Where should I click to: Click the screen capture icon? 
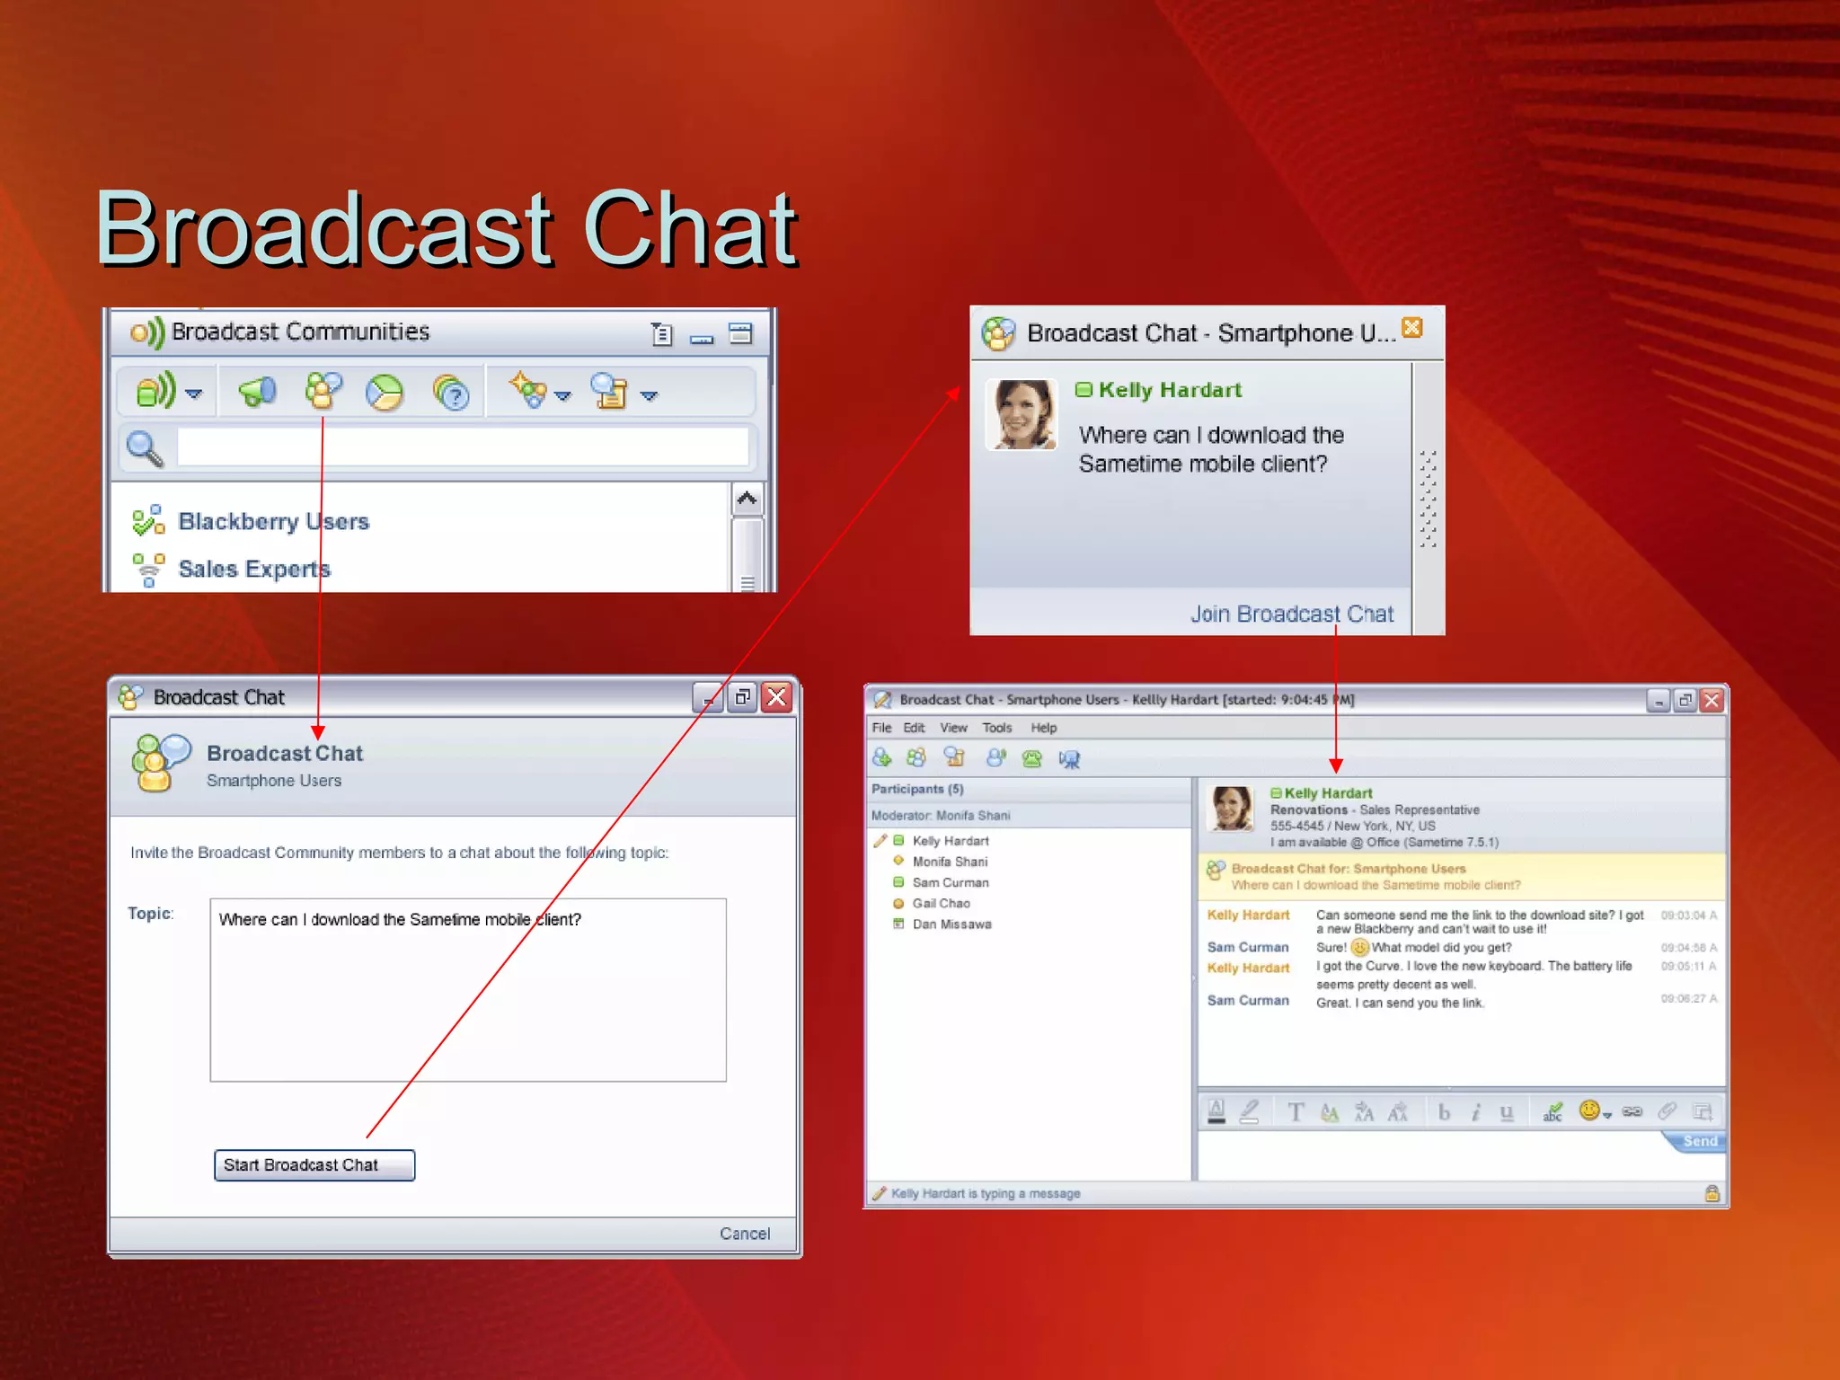[1703, 1112]
